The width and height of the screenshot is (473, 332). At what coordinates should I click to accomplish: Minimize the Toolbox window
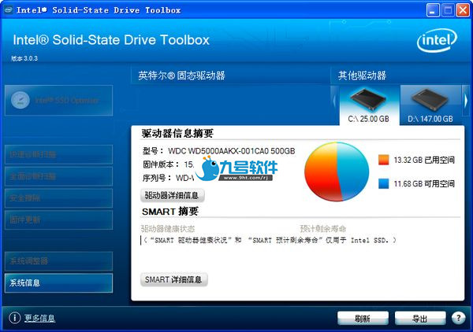pos(433,10)
